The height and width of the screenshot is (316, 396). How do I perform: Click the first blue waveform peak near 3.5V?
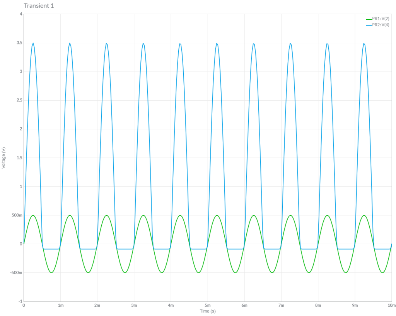click(x=33, y=44)
